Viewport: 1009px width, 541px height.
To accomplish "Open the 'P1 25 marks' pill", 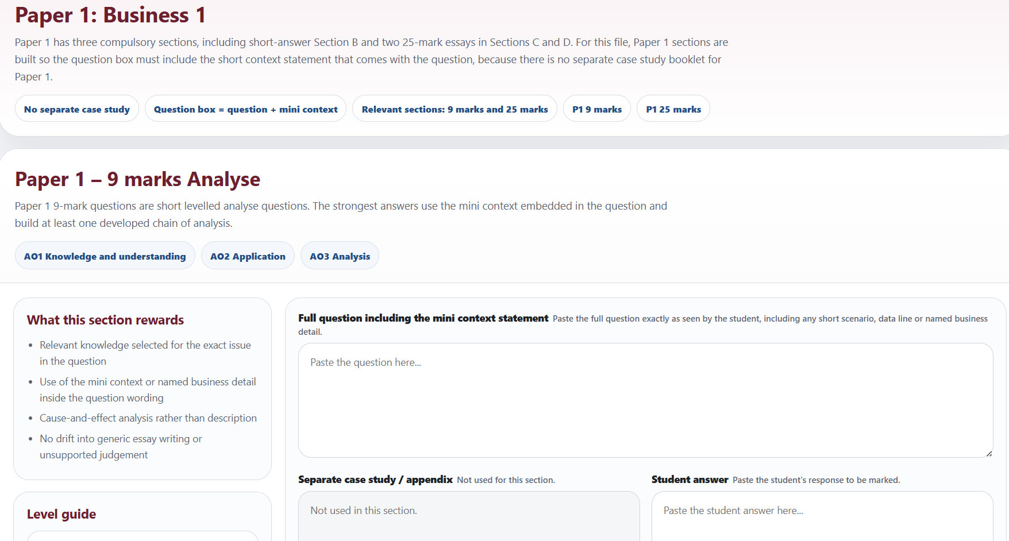I will [673, 109].
